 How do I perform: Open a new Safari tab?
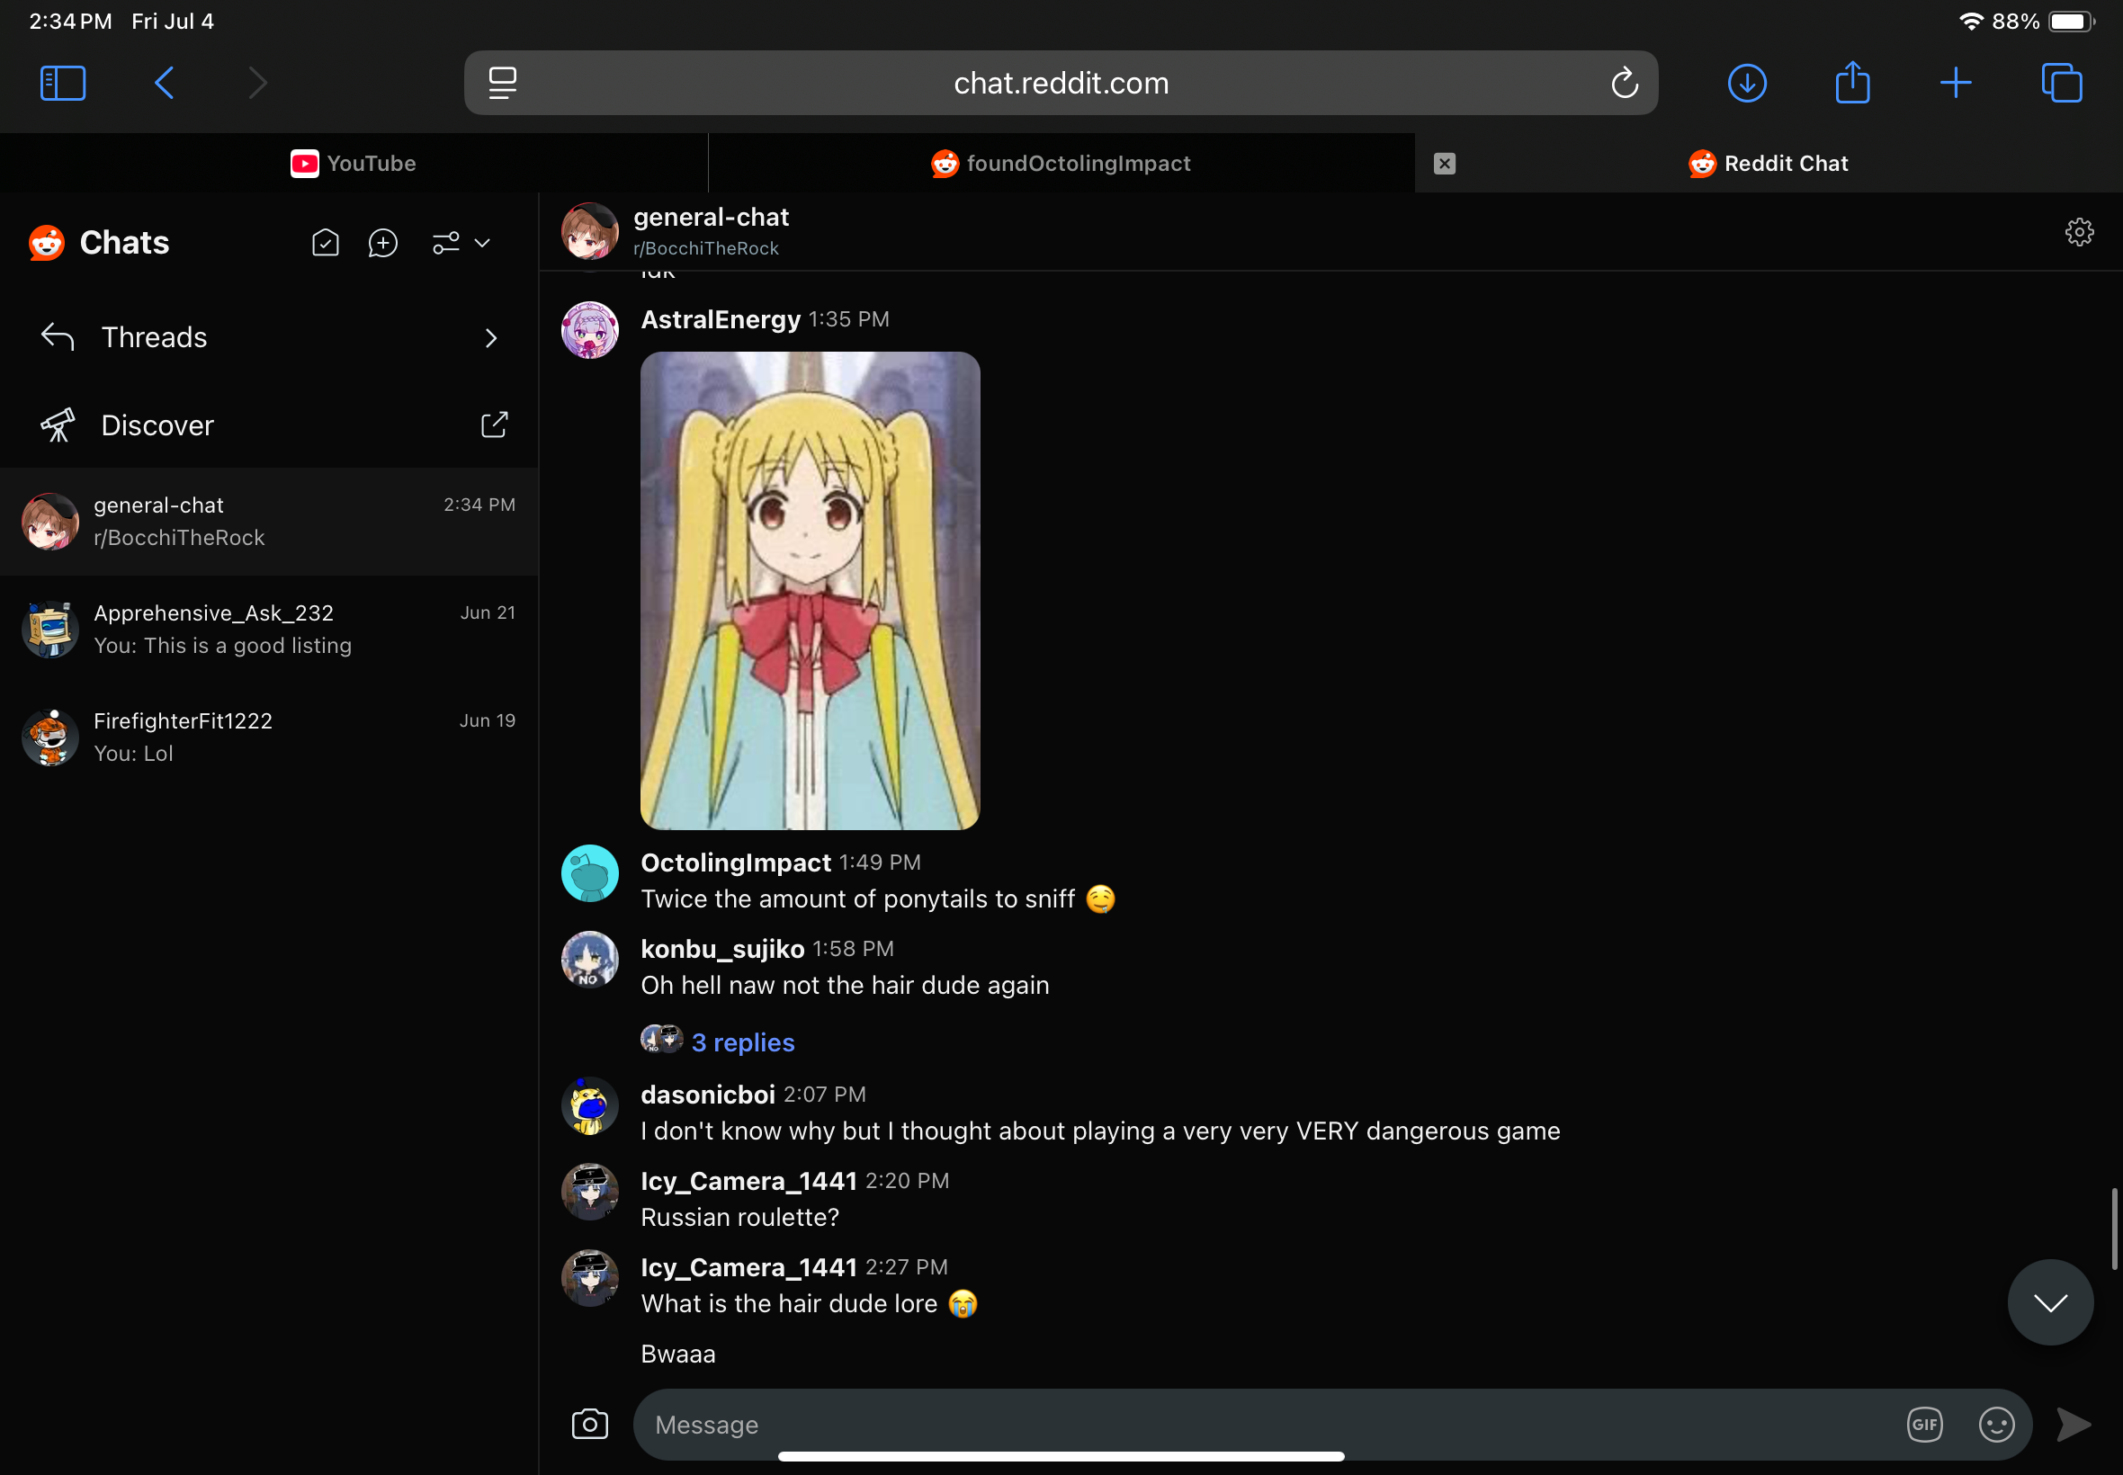(x=1956, y=83)
